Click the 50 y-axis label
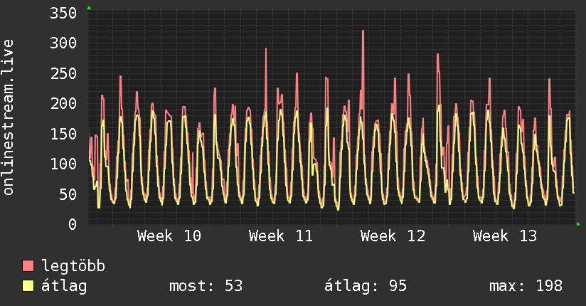The image size is (586, 306). coord(68,194)
